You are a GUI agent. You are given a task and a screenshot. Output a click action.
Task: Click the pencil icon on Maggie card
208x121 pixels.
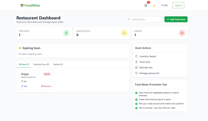pyautogui.click(x=22, y=86)
